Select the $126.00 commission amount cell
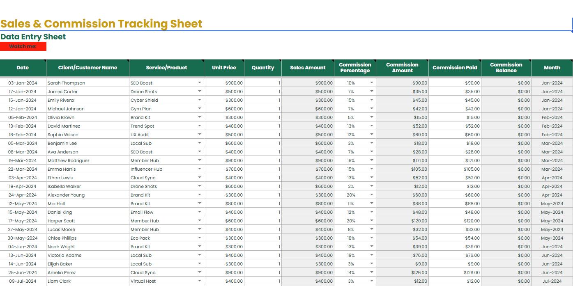The width and height of the screenshot is (573, 286). [x=402, y=272]
